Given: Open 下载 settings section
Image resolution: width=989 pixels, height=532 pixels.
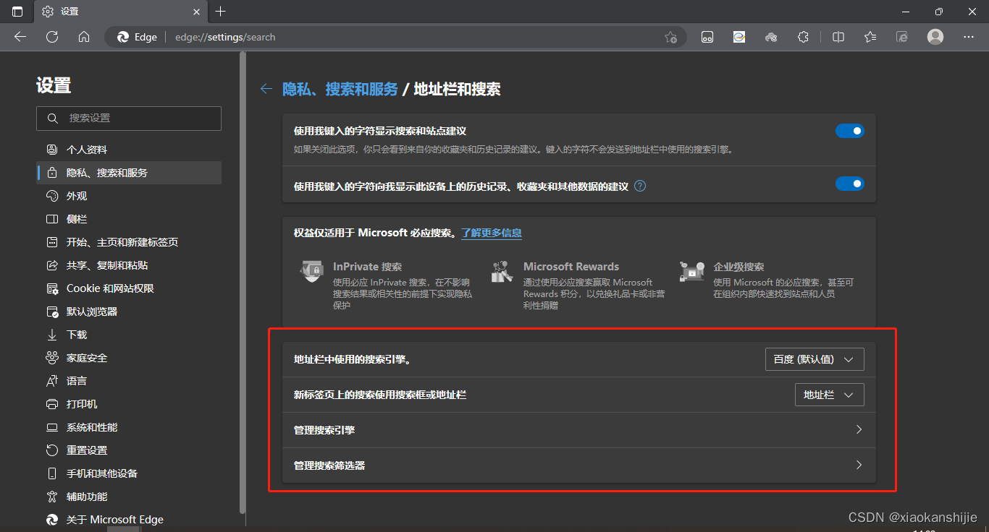Looking at the screenshot, I should 129,335.
